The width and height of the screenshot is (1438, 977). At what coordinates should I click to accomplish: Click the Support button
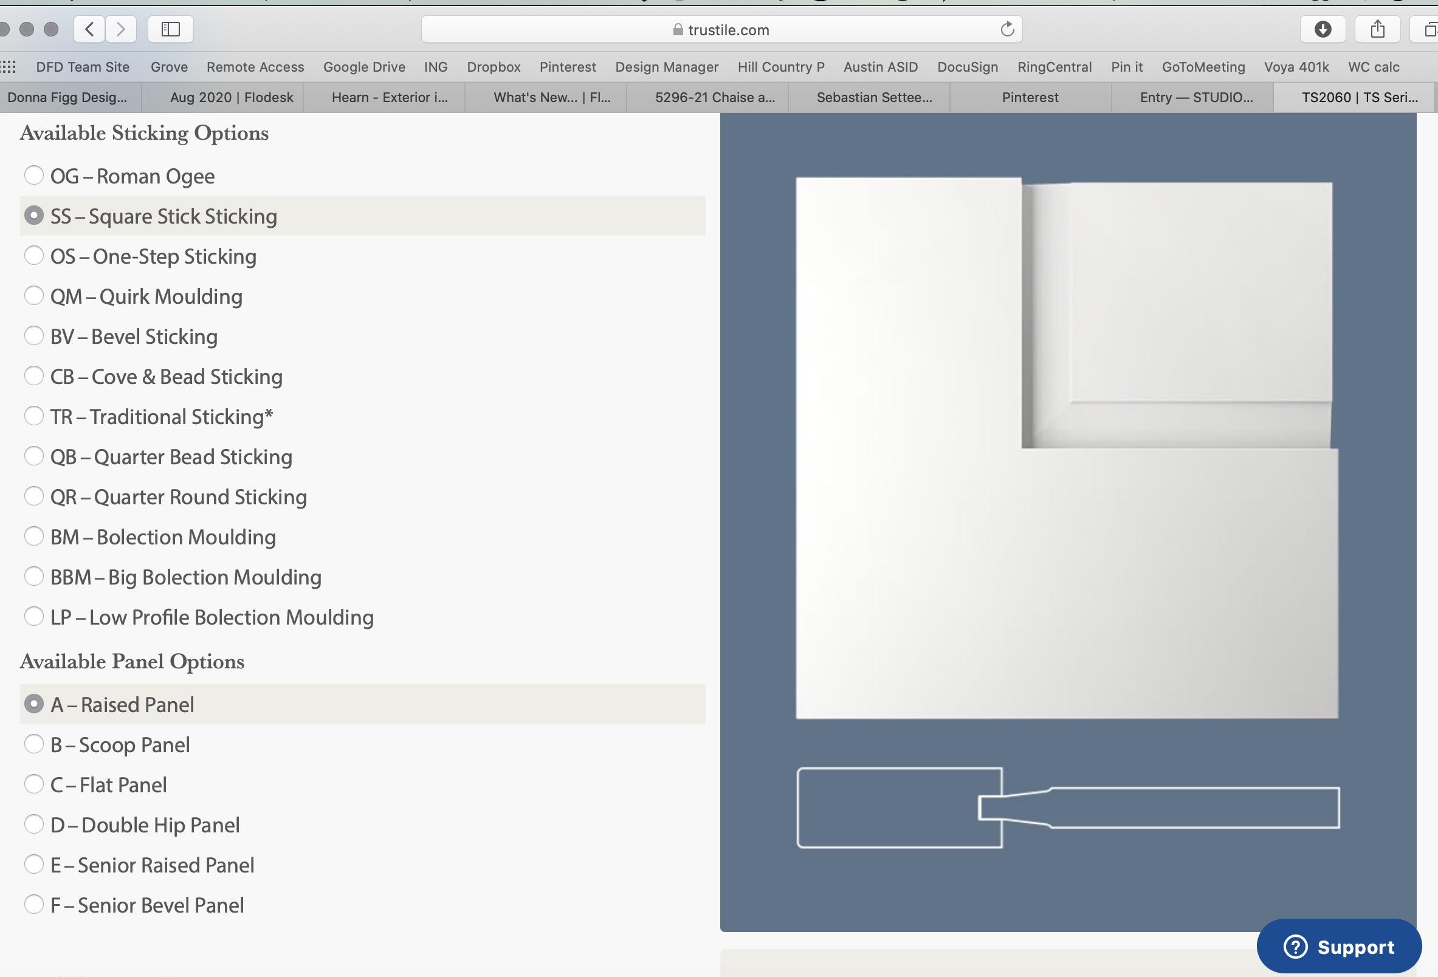click(x=1338, y=947)
